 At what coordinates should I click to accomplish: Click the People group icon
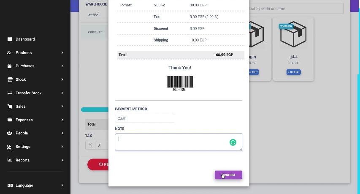[x=9, y=133]
